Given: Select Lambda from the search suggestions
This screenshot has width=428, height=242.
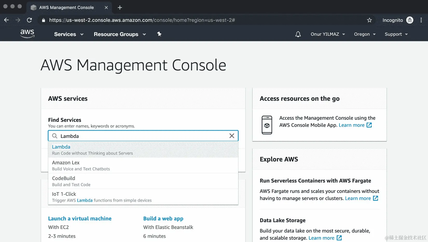Looking at the screenshot, I should pyautogui.click(x=61, y=147).
